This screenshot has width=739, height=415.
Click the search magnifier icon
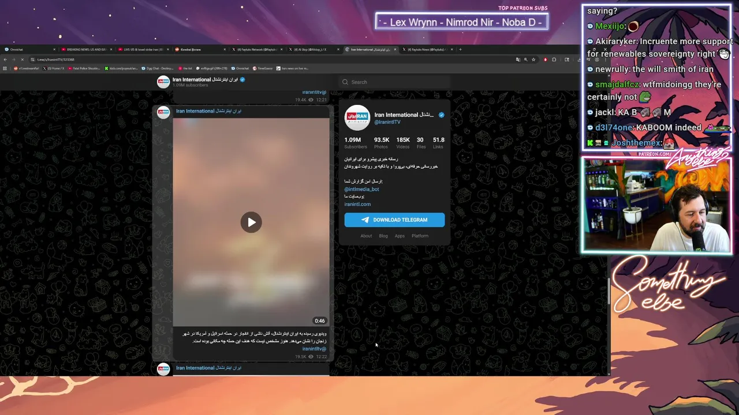click(x=345, y=82)
